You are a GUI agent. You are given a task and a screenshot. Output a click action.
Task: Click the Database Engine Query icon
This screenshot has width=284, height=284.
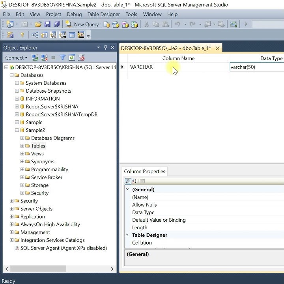[106, 24]
